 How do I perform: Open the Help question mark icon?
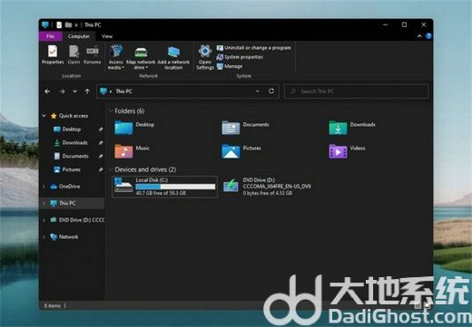(x=428, y=36)
